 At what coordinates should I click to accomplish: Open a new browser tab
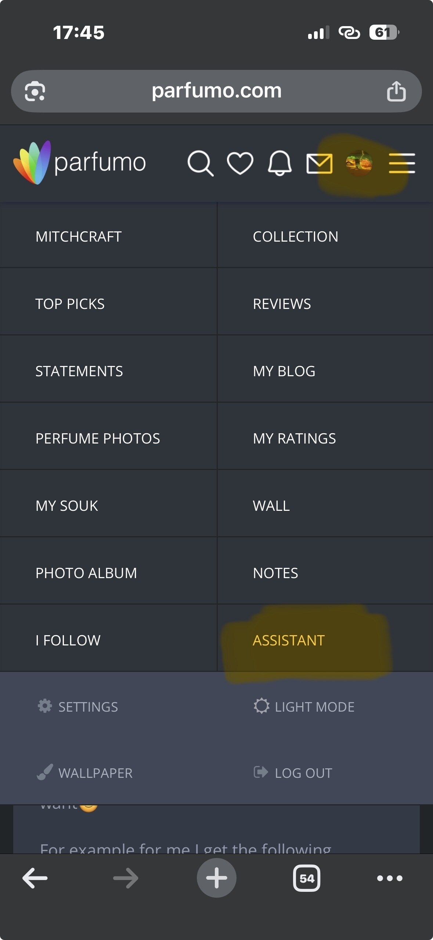click(216, 878)
